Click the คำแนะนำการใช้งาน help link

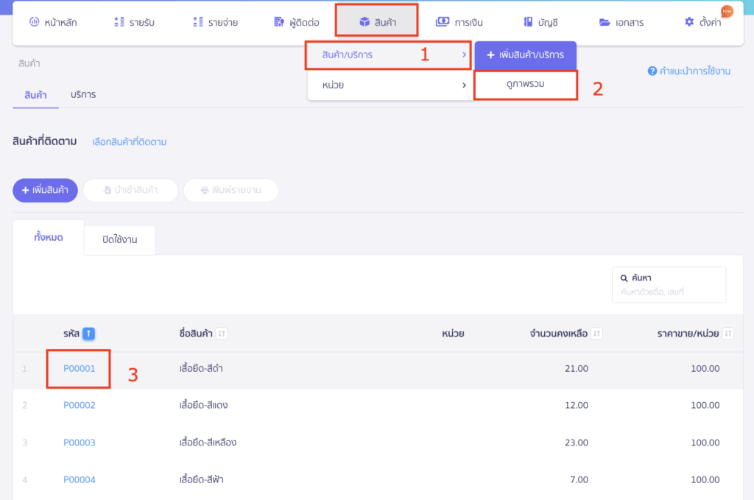688,71
